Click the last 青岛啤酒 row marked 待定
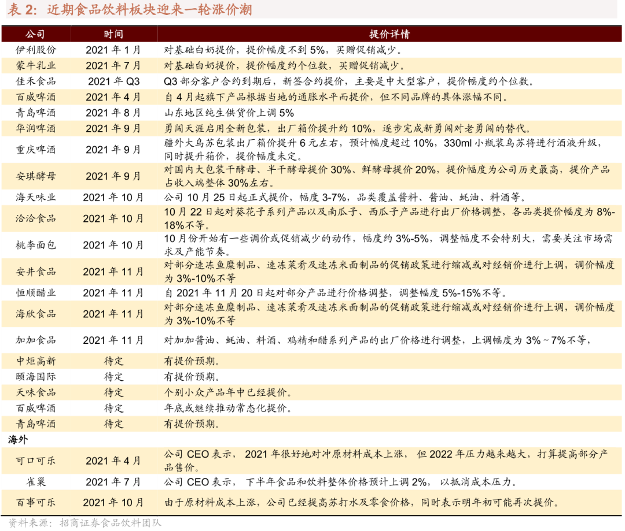The image size is (625, 531). pyautogui.click(x=35, y=424)
